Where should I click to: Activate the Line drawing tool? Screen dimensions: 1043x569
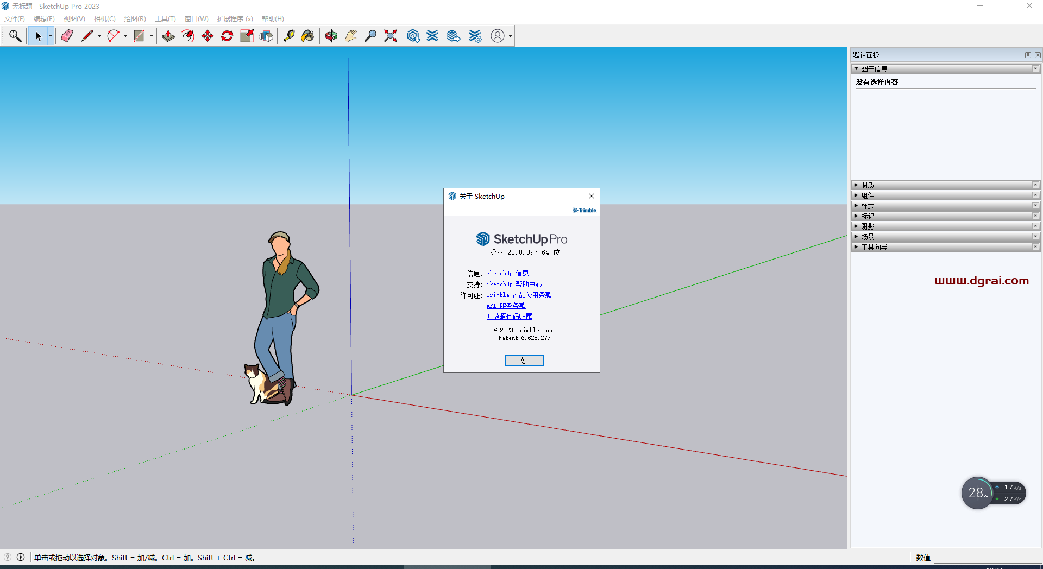point(88,36)
